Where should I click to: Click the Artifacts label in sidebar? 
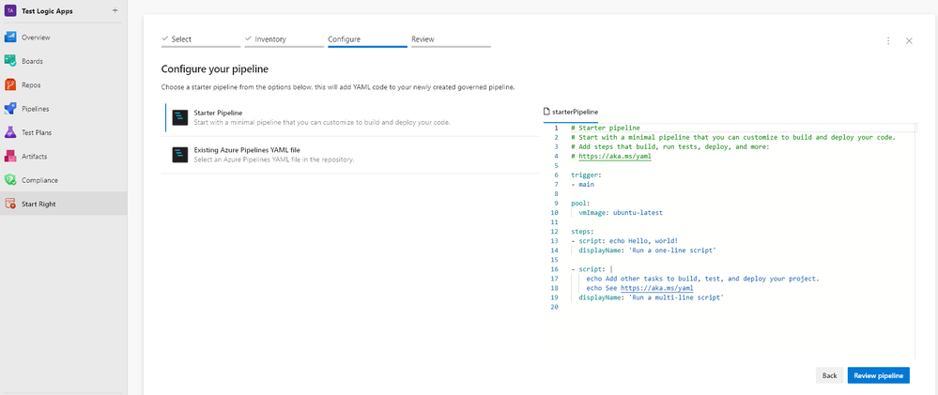[34, 157]
